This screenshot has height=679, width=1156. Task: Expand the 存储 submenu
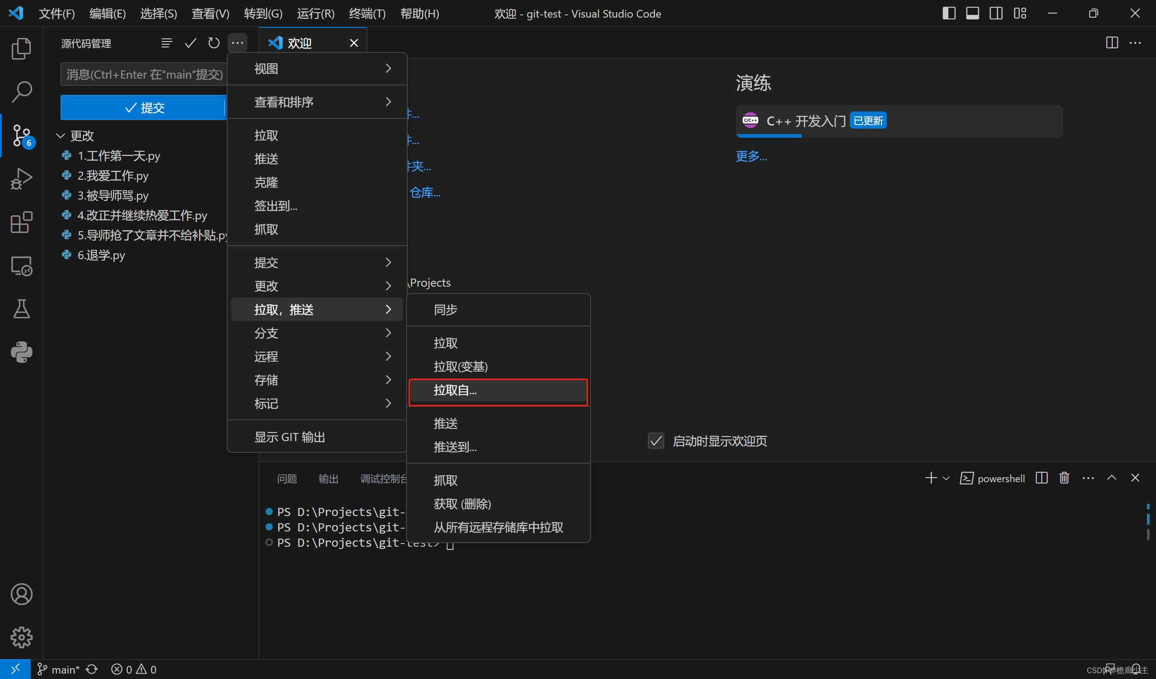[317, 380]
